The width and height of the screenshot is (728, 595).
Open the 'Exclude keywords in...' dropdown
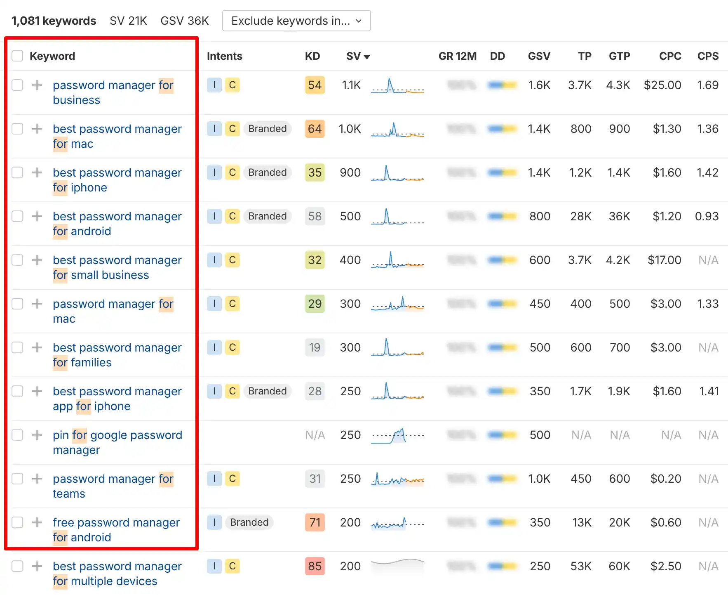point(296,21)
